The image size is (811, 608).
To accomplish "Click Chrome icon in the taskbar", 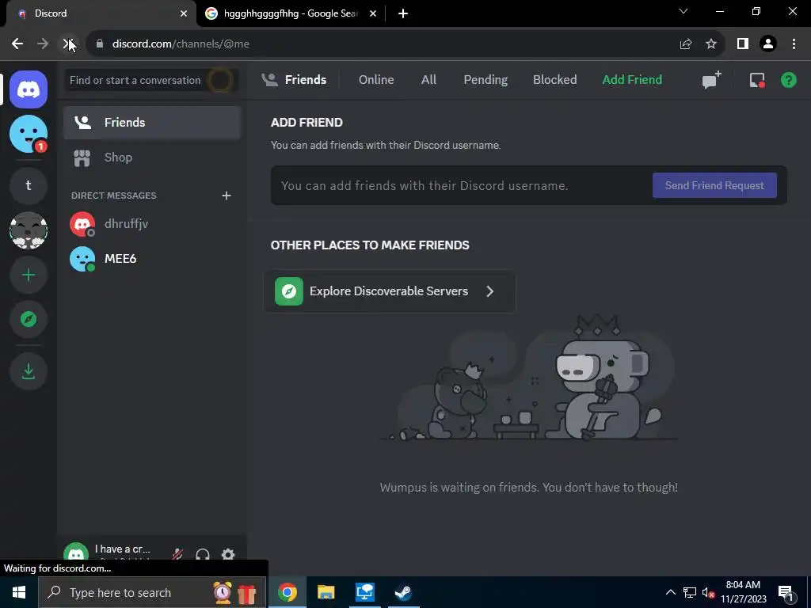I will point(287,592).
